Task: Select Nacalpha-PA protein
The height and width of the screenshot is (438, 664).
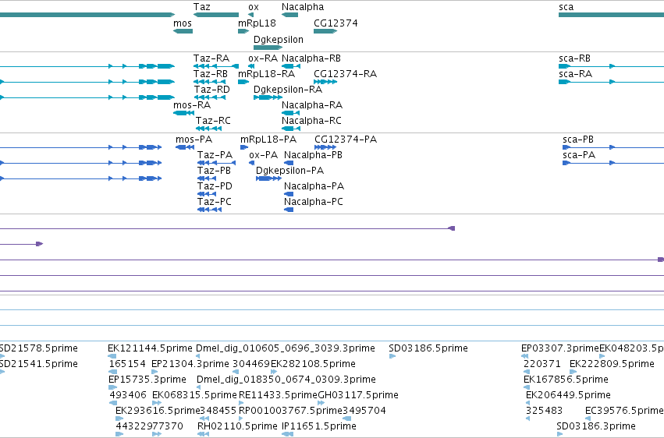Action: pos(289,194)
